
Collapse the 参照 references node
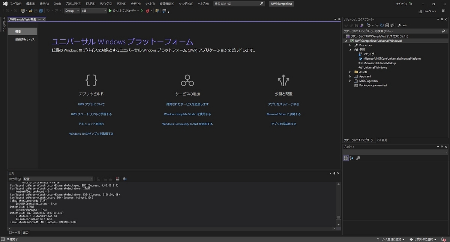coord(350,50)
